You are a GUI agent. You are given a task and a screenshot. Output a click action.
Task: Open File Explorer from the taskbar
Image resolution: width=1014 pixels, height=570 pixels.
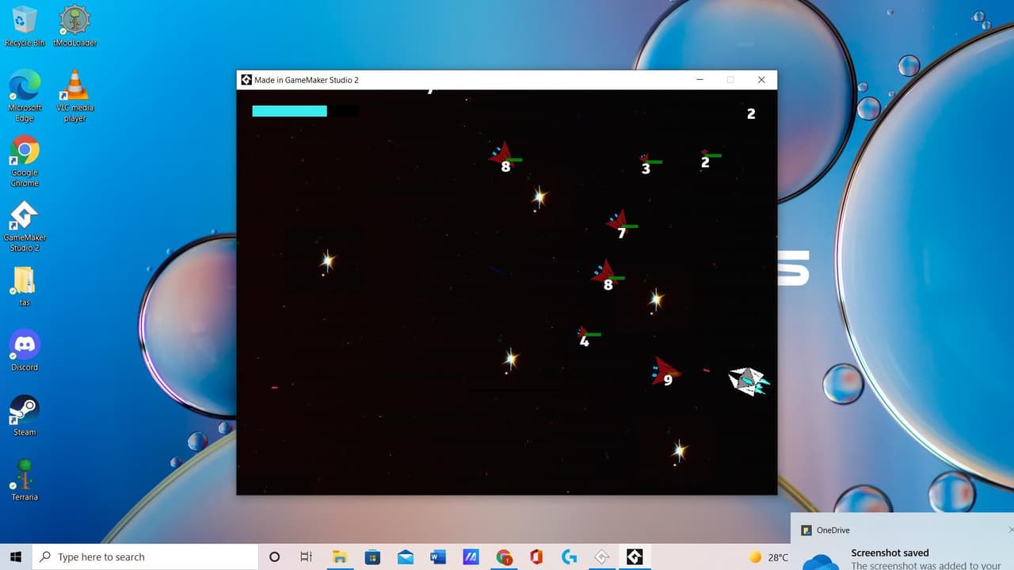coord(340,557)
